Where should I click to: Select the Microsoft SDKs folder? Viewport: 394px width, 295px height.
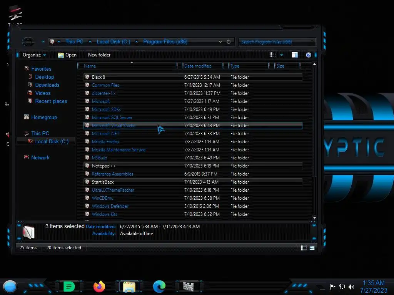193,109
